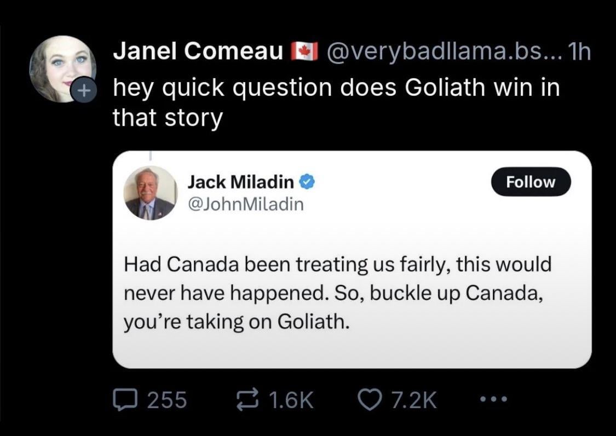Open the three-dot more options menu
The image size is (616, 436).
(492, 400)
